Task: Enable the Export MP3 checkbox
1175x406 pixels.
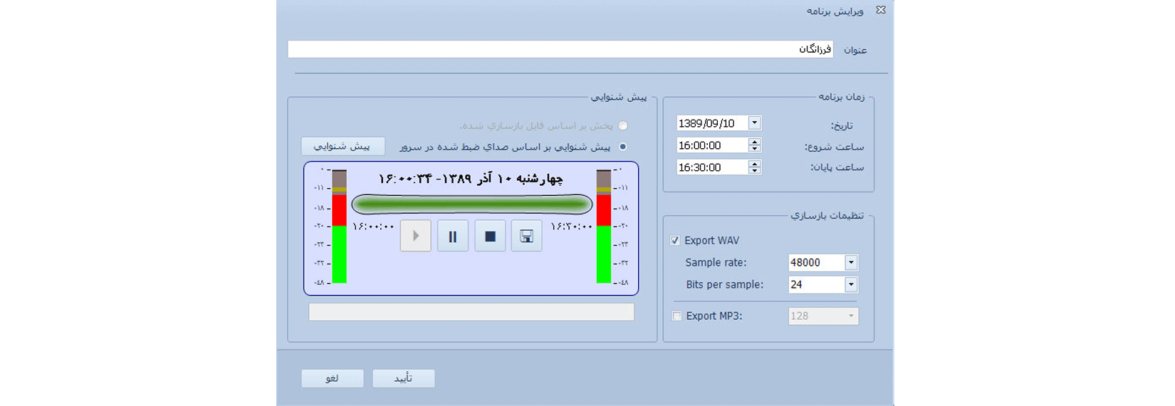Action: click(677, 316)
